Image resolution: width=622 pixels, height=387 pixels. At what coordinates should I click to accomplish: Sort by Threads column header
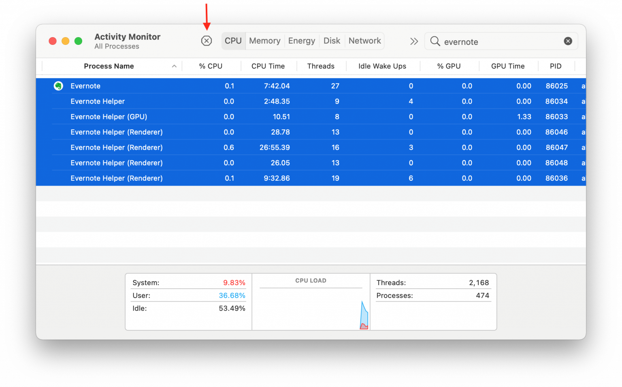[321, 66]
